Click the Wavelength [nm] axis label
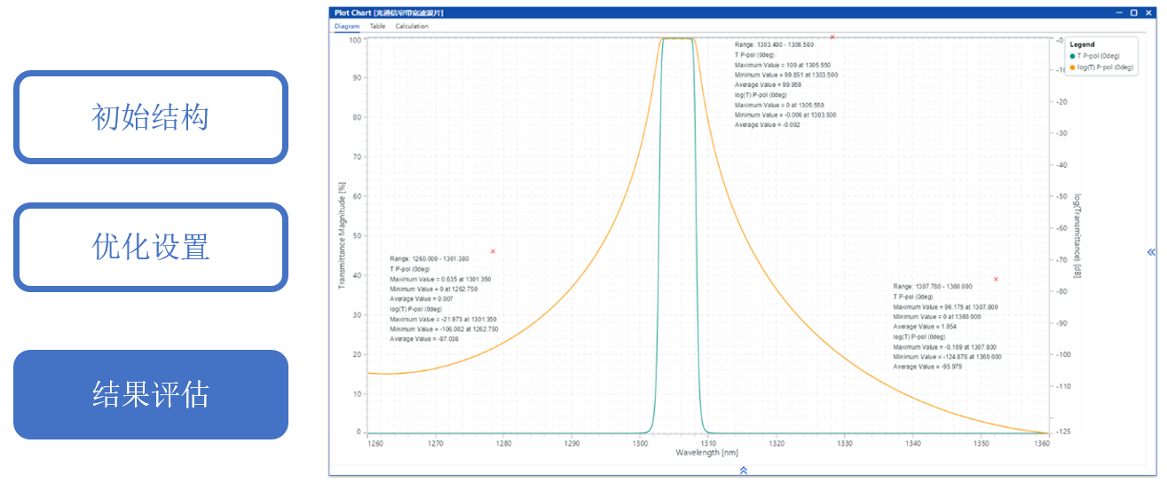Image resolution: width=1167 pixels, height=483 pixels. pyautogui.click(x=706, y=453)
